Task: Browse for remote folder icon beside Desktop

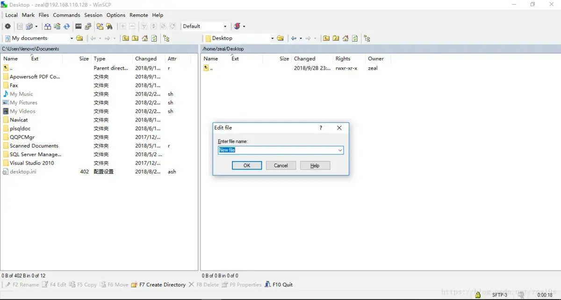Action: [x=280, y=38]
